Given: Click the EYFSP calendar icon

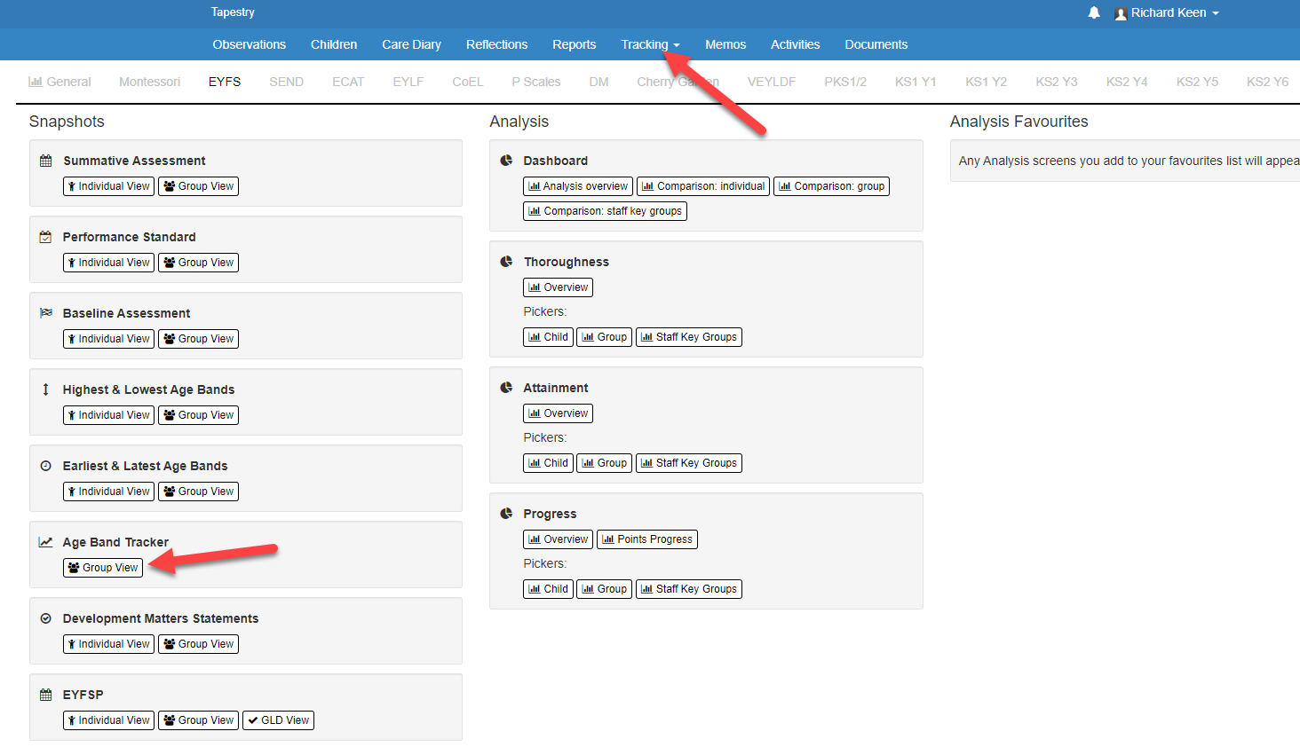Looking at the screenshot, I should tap(46, 695).
